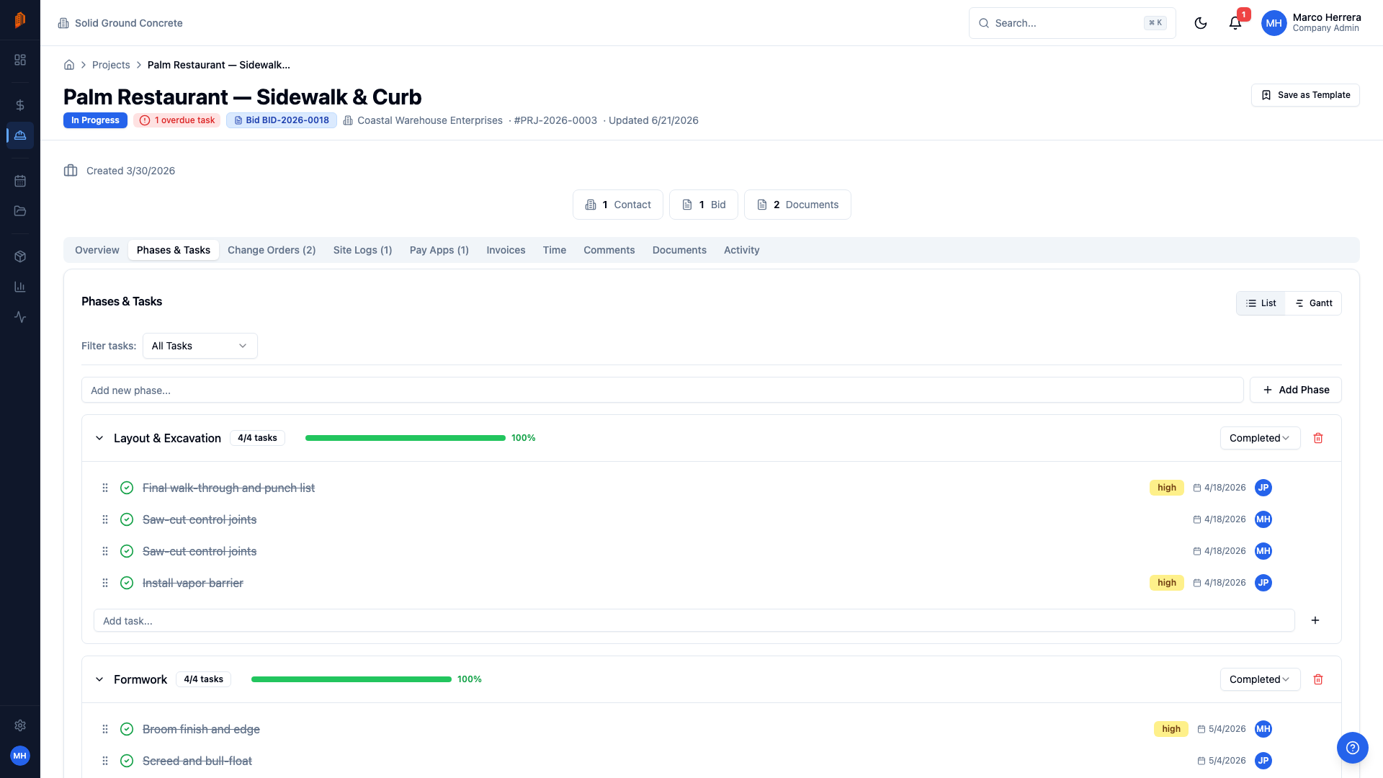The image size is (1383, 778).
Task: Open the Comments tab
Action: coord(609,250)
